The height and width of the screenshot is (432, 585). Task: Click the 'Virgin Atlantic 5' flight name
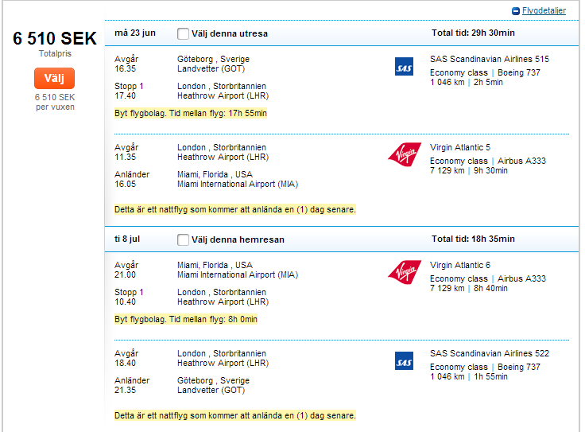click(x=460, y=147)
